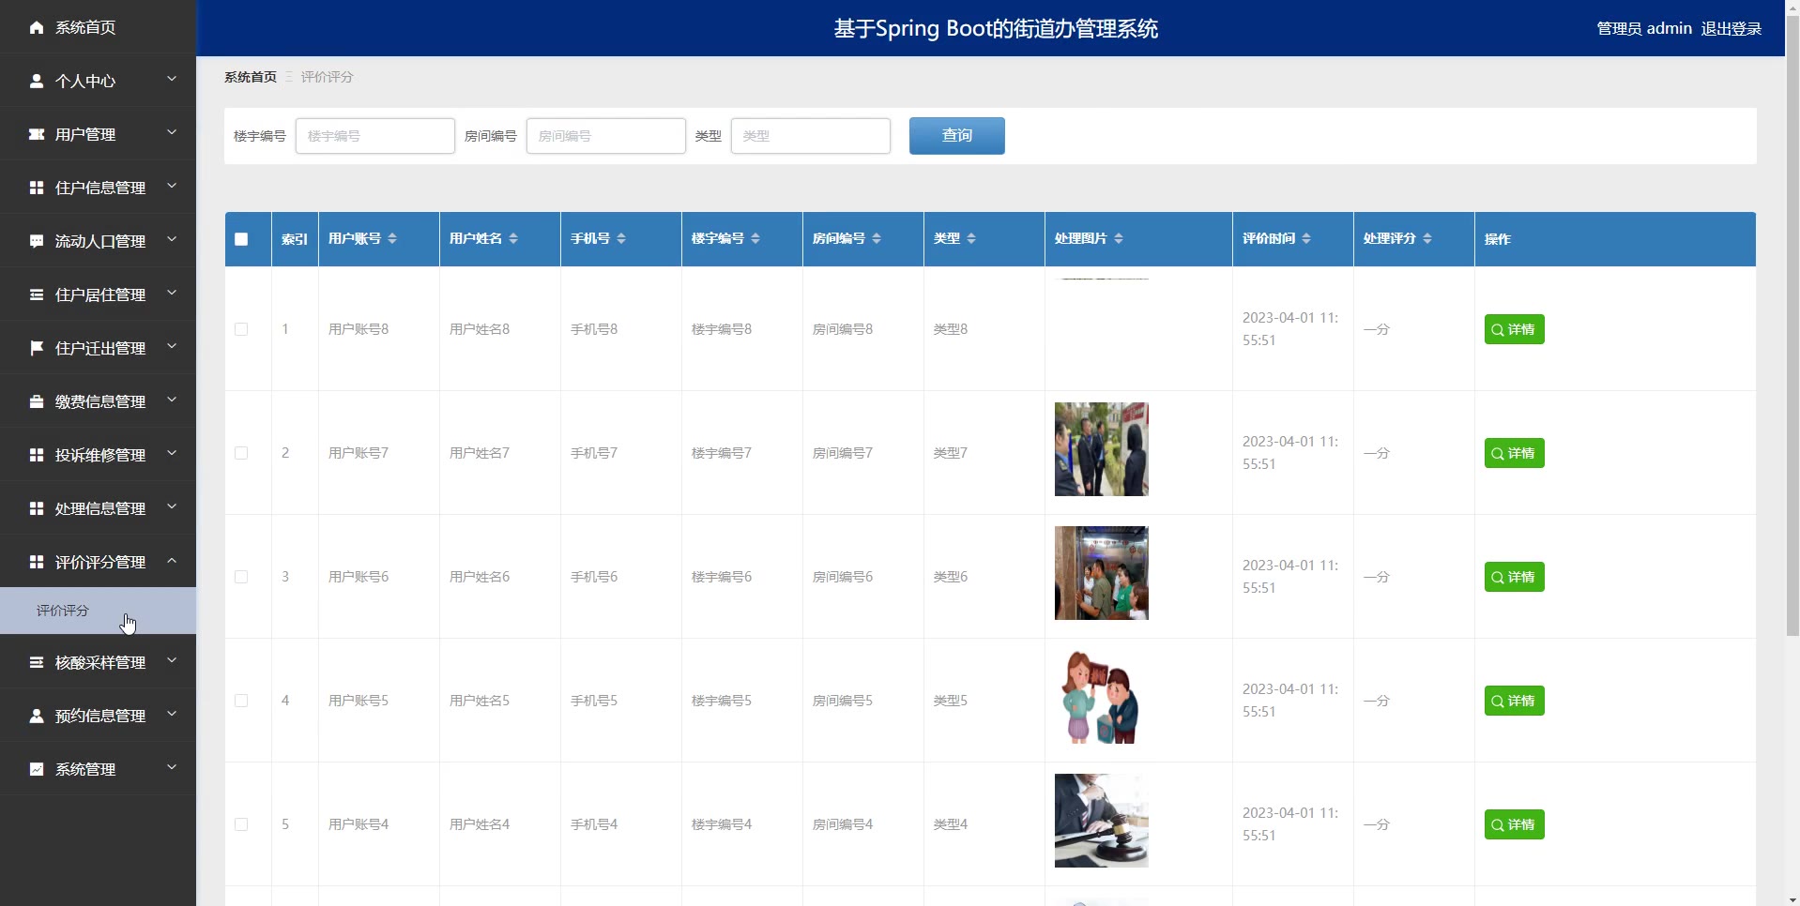Open the 处理信息管理 sidebar menu
Screen dimensions: 1800x906
98,508
